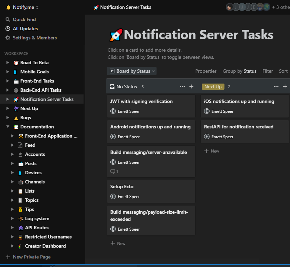Click the ellipsis menu on No Status column

click(x=182, y=87)
